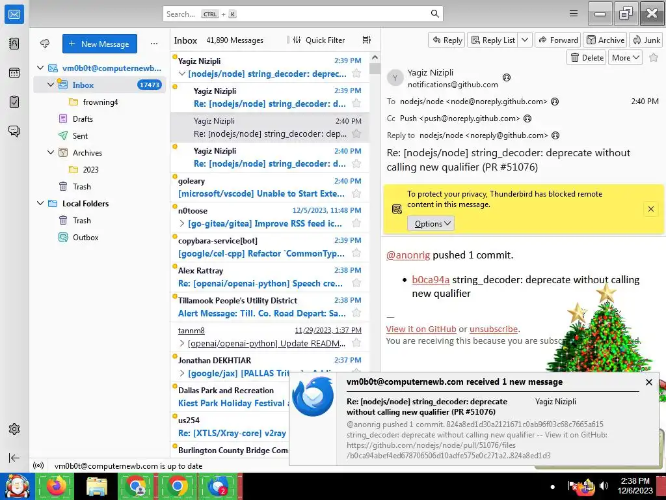The height and width of the screenshot is (500, 666).
Task: Click contact icon next to notifications@github.com
Action: pyautogui.click(x=506, y=77)
